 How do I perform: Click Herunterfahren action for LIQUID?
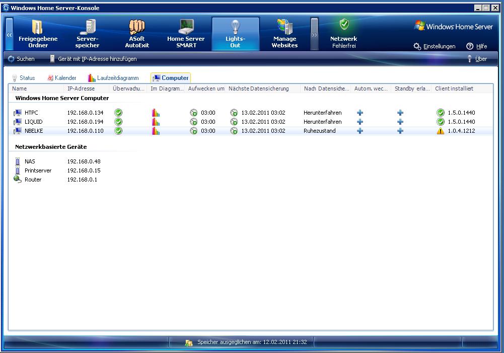322,122
